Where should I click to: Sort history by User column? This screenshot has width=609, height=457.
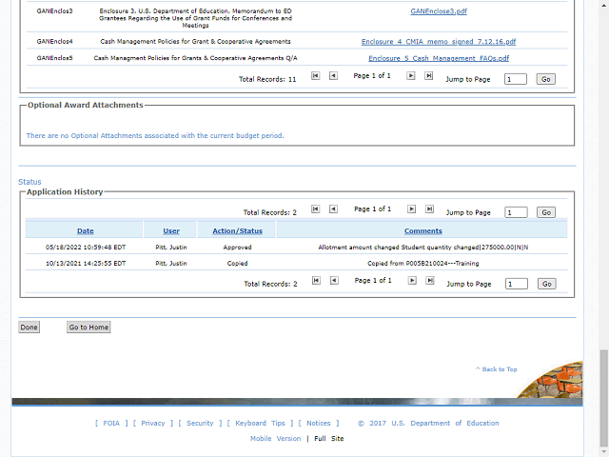tap(171, 230)
